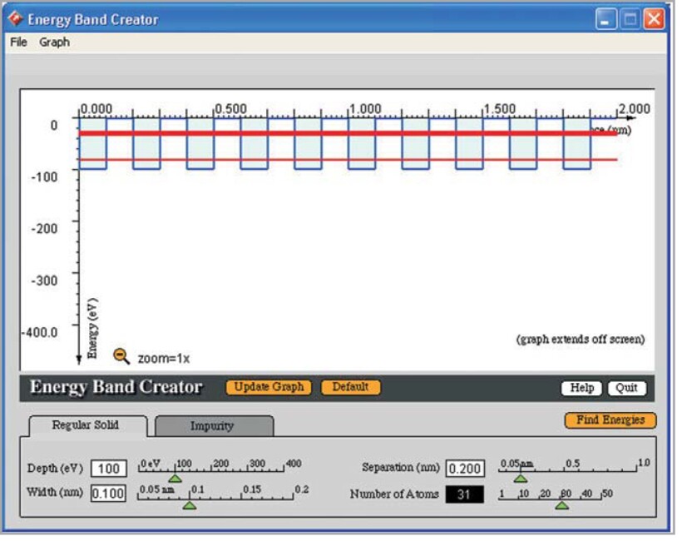This screenshot has width=682, height=541.
Task: Click the Separation (nm) input field
Action: tap(465, 469)
